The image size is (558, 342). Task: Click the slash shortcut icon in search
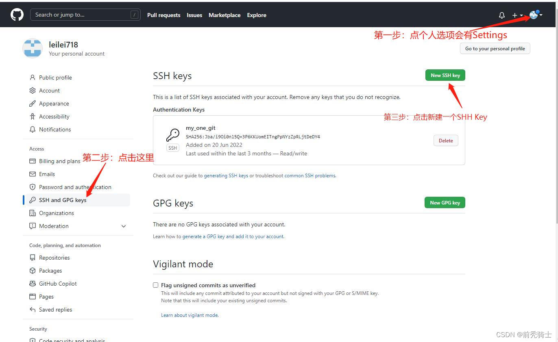[134, 15]
